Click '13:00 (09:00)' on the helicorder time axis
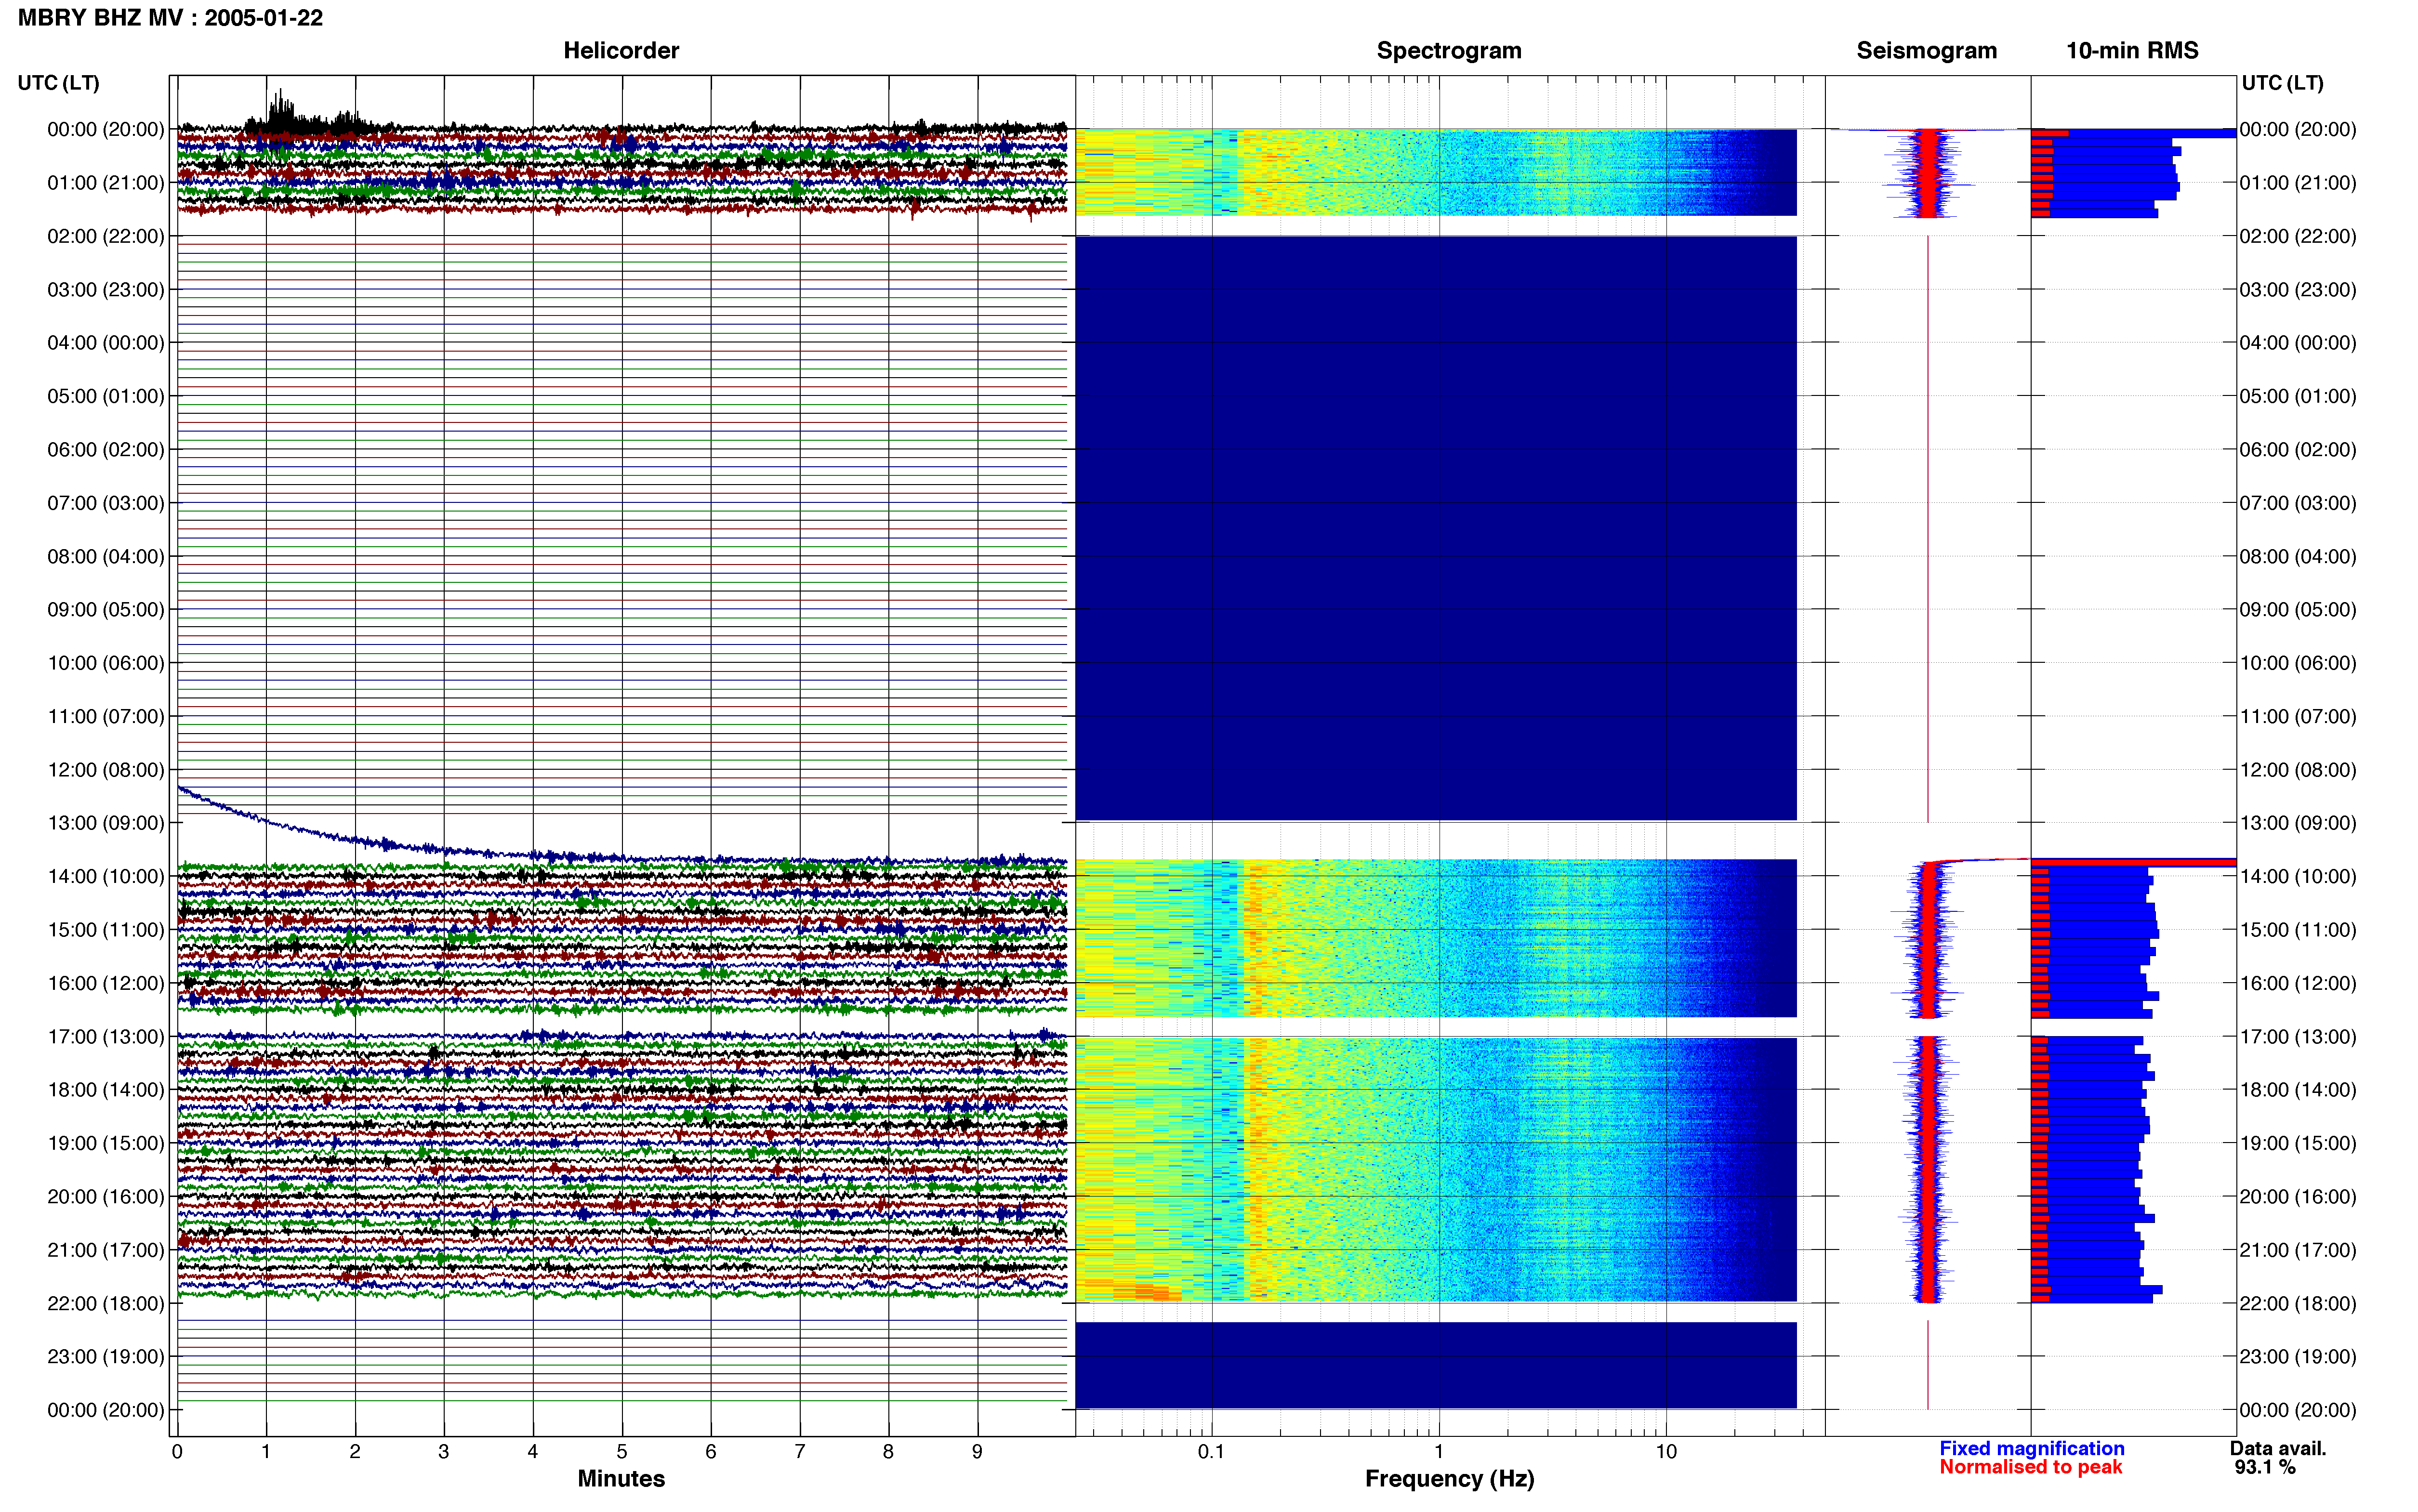This screenshot has width=2418, height=1512. pos(106,823)
